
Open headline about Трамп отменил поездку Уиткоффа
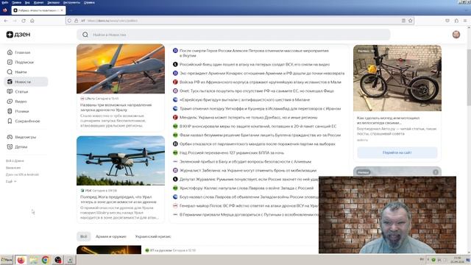pyautogui.click(x=260, y=109)
